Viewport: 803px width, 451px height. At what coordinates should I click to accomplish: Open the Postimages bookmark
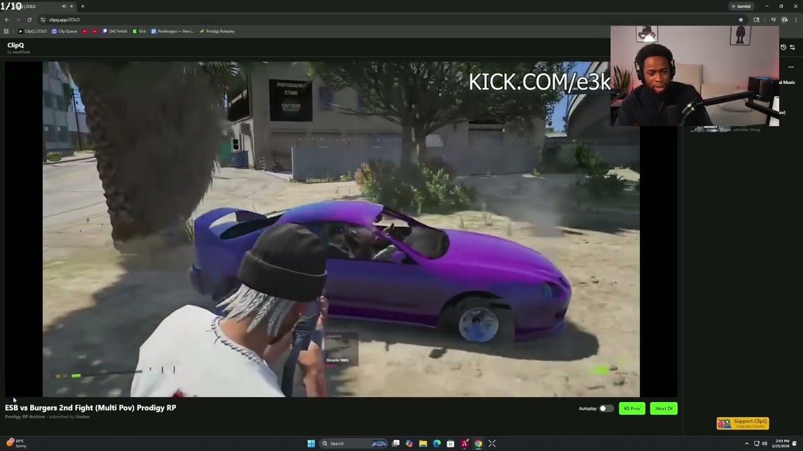tap(173, 31)
